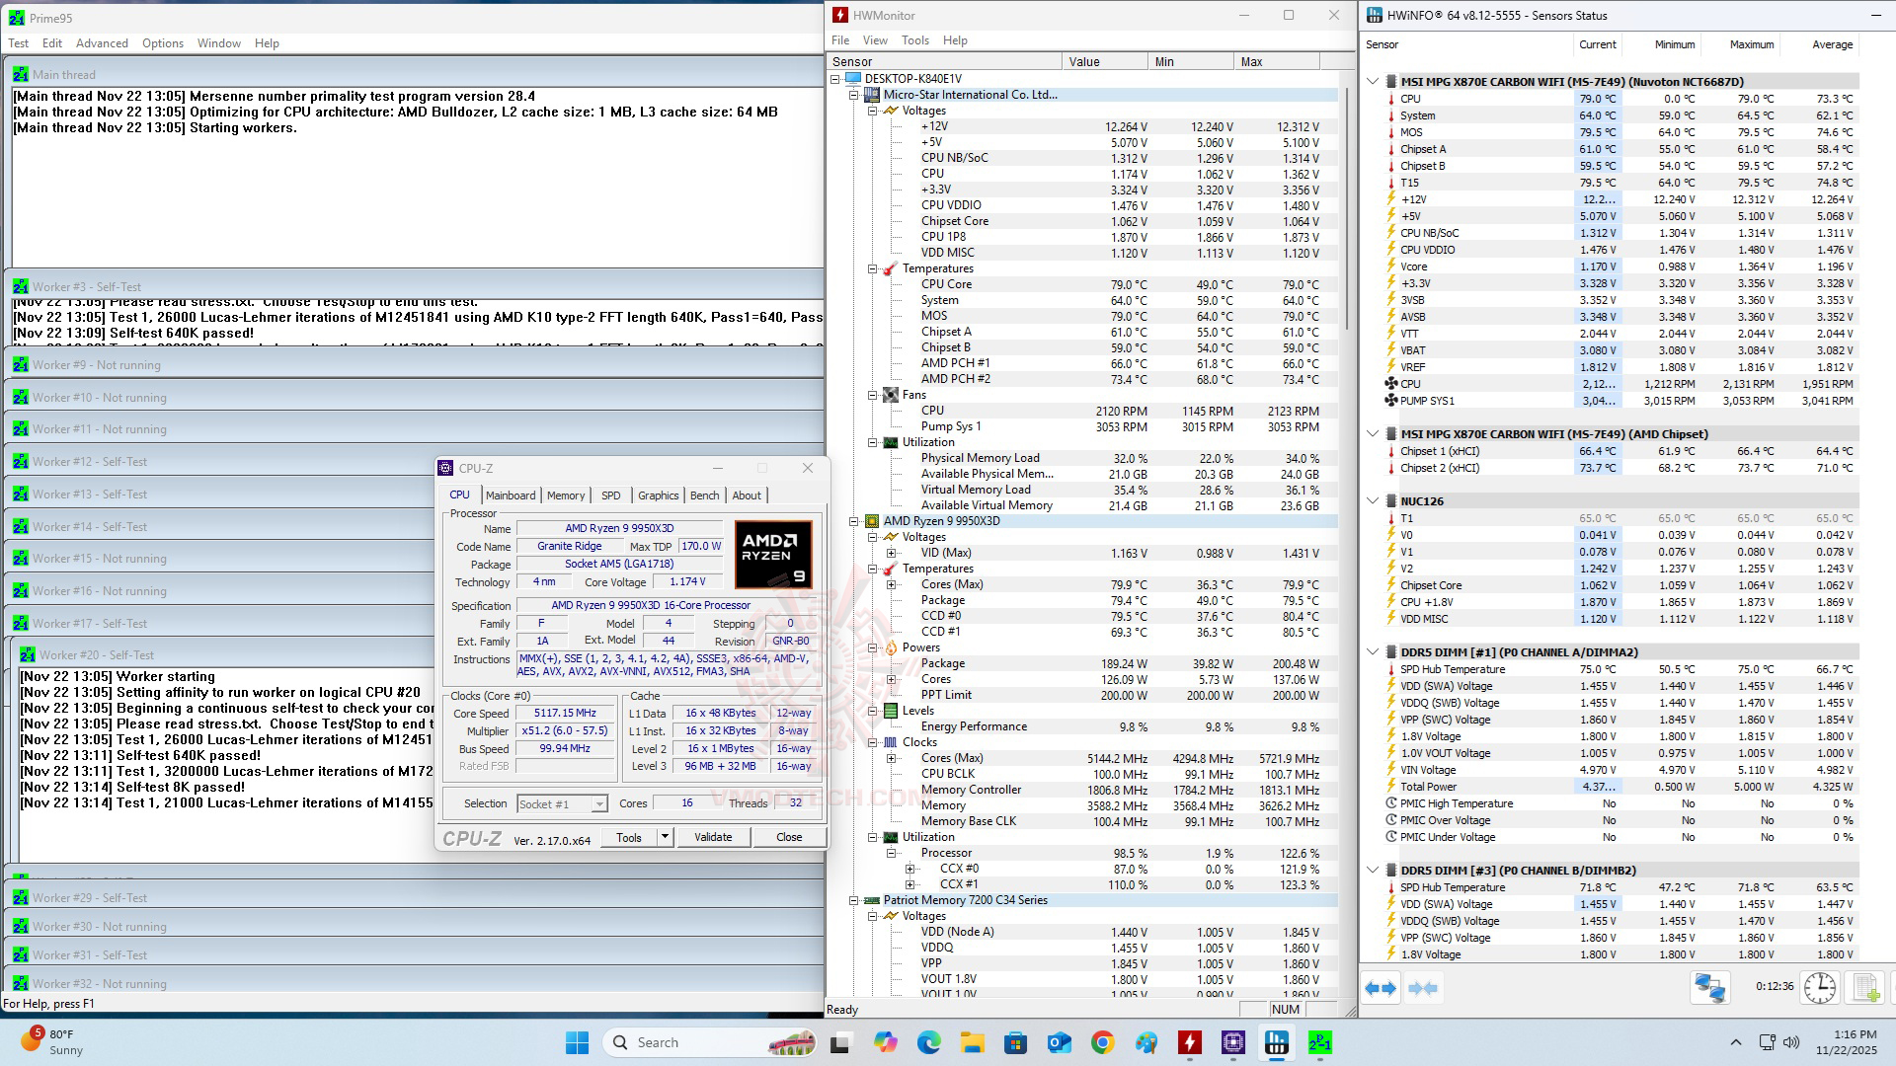Switch to the Memory tab in CPU-Z
This screenshot has width=1896, height=1066.
coord(565,495)
